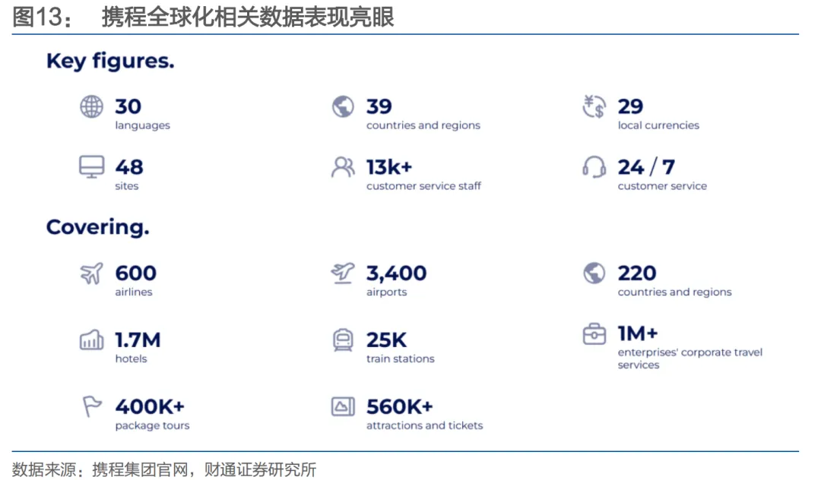Viewport: 821px width, 480px height.
Task: Click the 'package tours' label
Action: tap(152, 425)
